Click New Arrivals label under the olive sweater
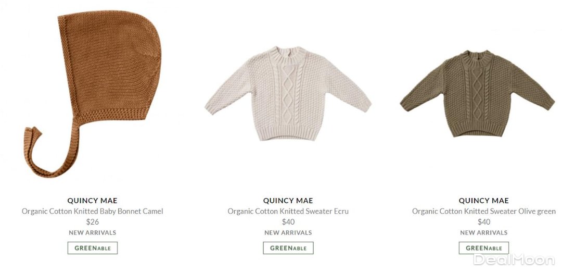Image resolution: width=562 pixels, height=272 pixels. [484, 232]
